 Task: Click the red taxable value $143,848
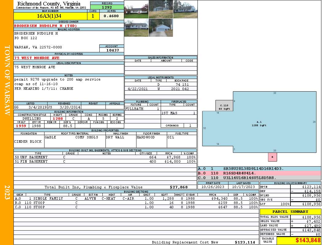click(298, 240)
